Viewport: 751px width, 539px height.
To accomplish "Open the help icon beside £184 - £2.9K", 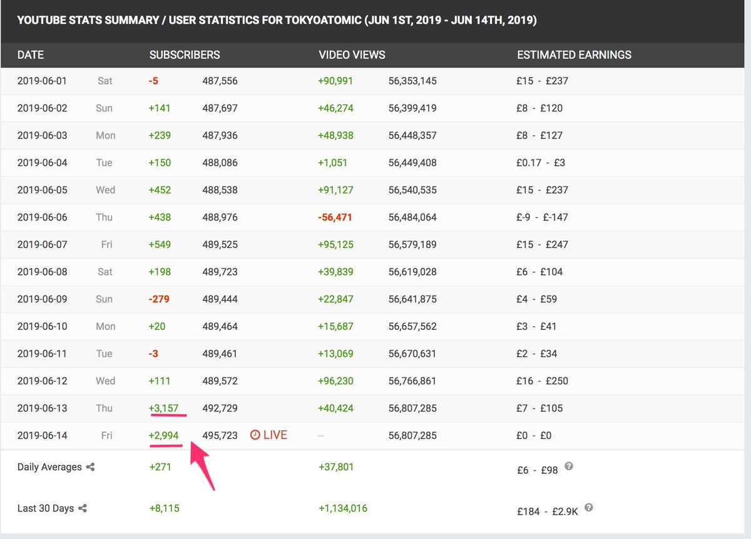I will tap(588, 508).
